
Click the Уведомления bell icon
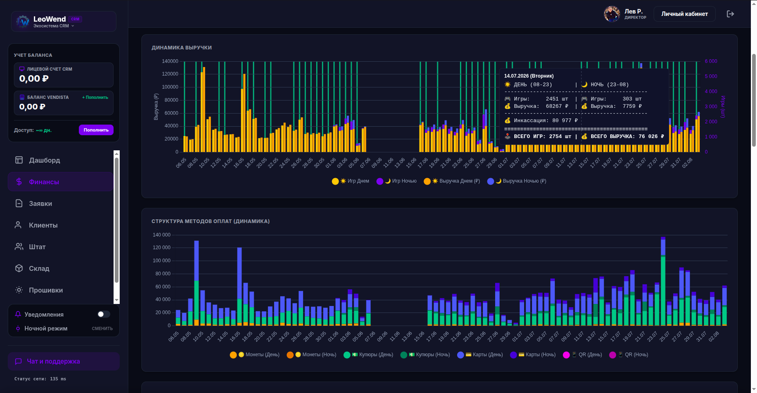point(18,314)
